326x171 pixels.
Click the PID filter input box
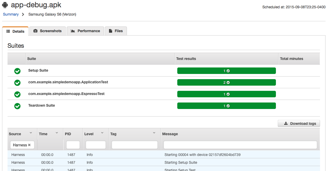point(73,145)
